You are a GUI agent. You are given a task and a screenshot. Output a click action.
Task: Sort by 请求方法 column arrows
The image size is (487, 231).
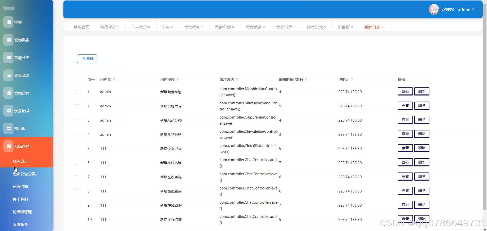[237, 80]
